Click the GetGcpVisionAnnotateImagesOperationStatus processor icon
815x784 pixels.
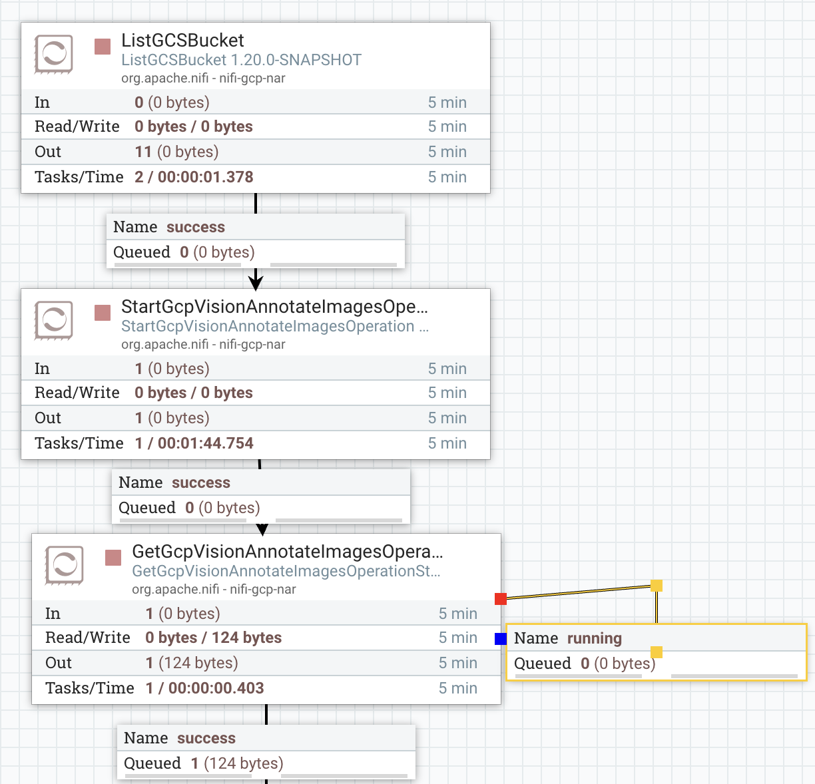click(64, 565)
